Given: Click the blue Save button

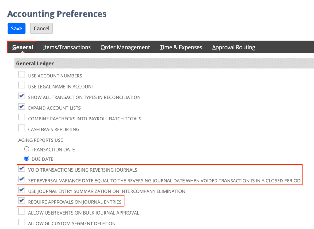Looking at the screenshot, I should coord(17,28).
